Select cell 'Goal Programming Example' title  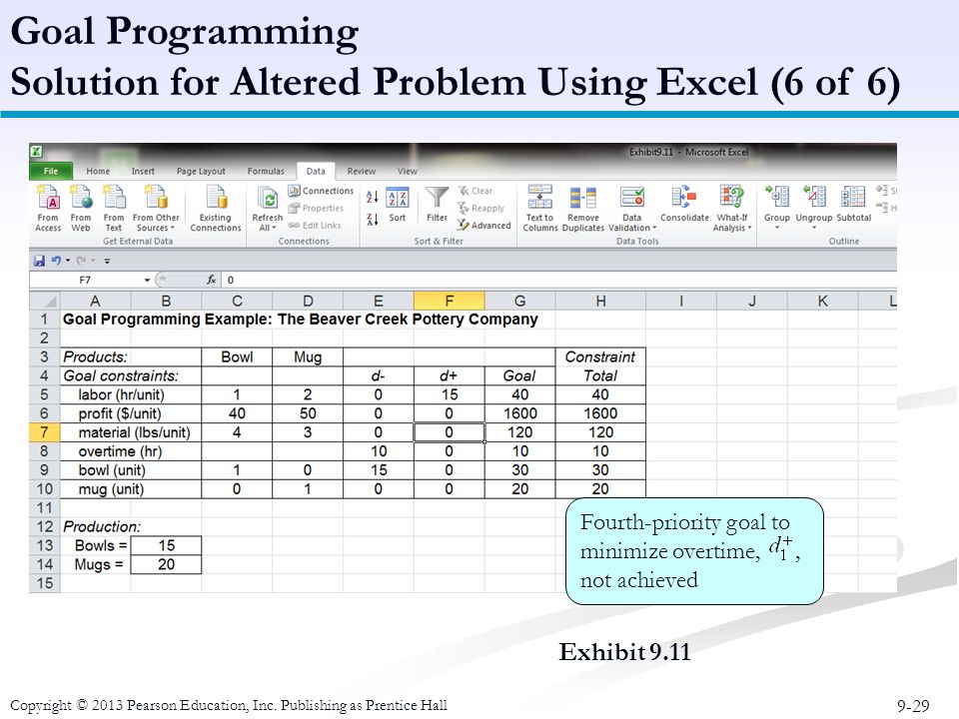tap(300, 320)
